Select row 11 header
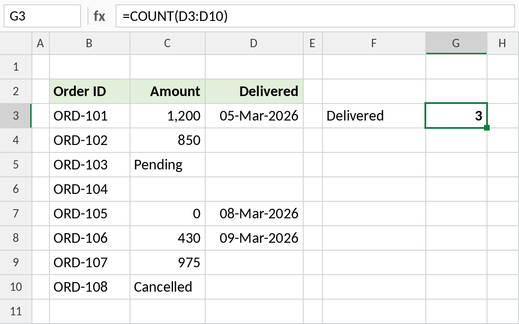This screenshot has height=324, width=519. [x=16, y=311]
